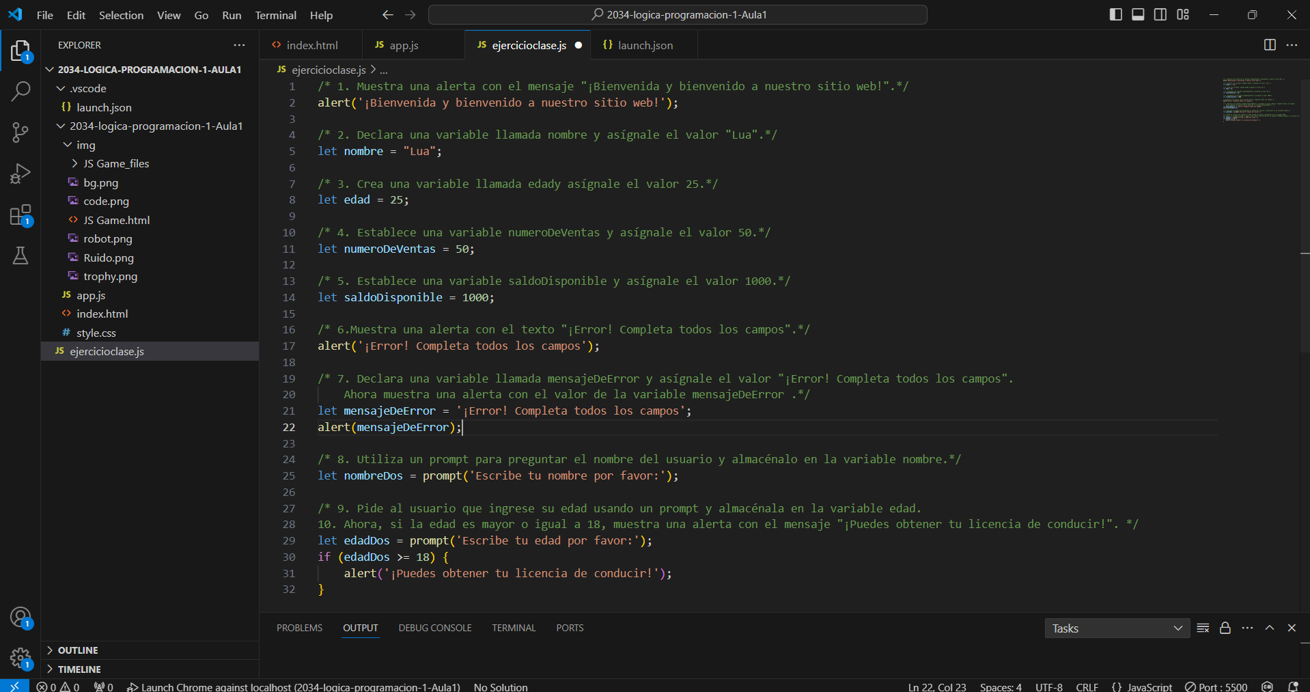The width and height of the screenshot is (1310, 692).
Task: Open the Explorer view in activity bar
Action: click(20, 51)
